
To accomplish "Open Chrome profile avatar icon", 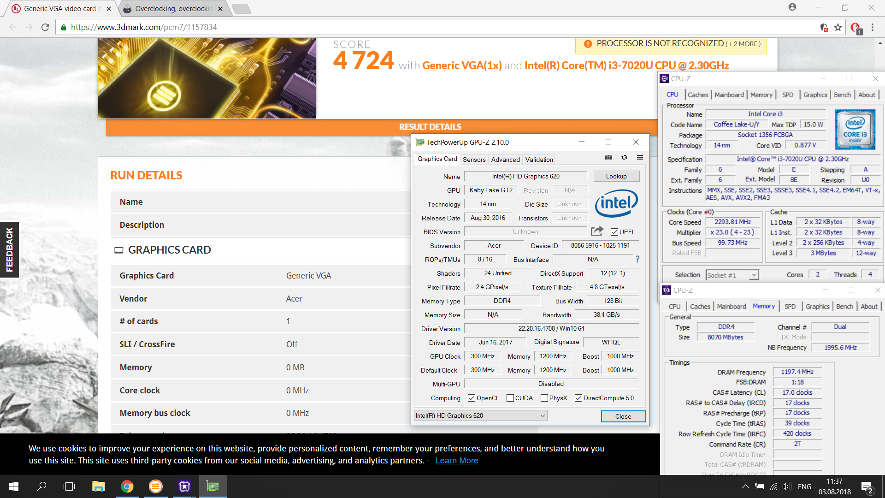I will click(792, 7).
